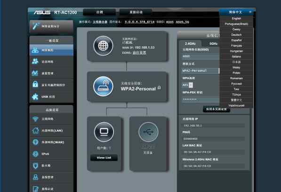Viewport: 281px width, 192px height.
Task: Expand the language selector dropdown
Action: 237,12
